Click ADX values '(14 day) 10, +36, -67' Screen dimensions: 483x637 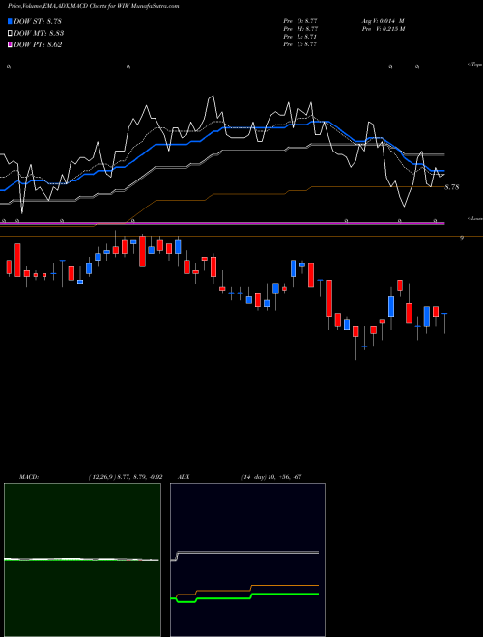270,477
